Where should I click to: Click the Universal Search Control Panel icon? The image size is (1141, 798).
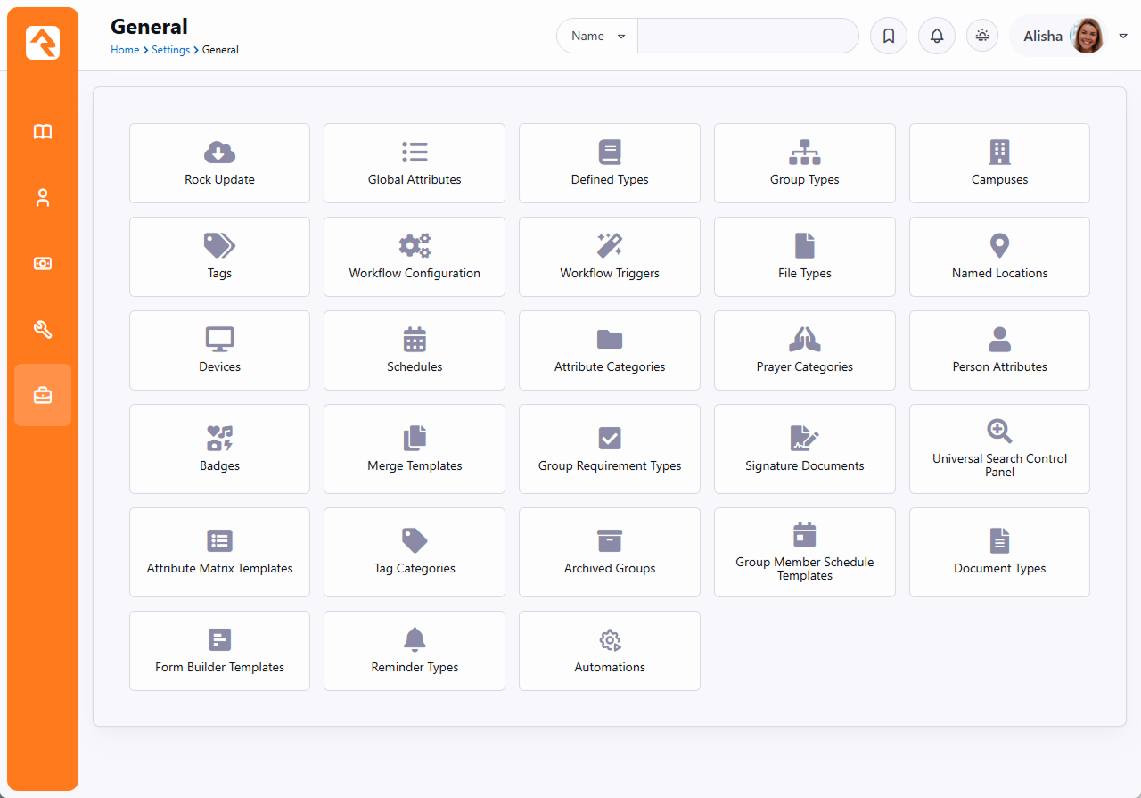coord(999,432)
